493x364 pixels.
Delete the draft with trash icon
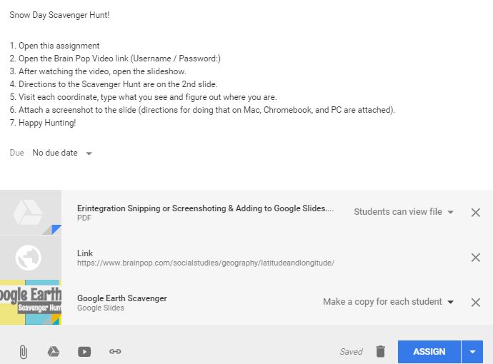(x=381, y=351)
